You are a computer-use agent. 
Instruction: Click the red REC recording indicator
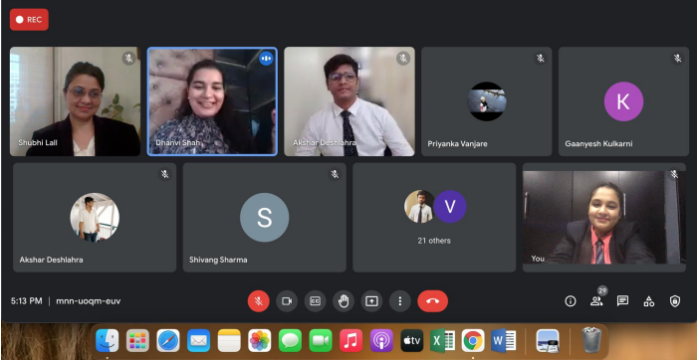(29, 20)
